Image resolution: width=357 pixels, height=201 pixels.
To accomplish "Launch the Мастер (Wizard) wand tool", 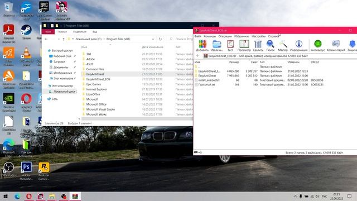I will coord(283,45).
